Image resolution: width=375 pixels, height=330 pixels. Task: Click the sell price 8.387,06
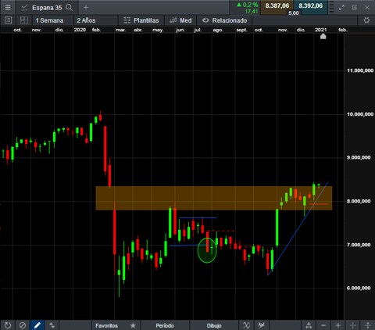[277, 6]
